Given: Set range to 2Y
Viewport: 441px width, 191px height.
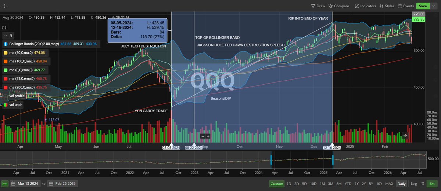Looking at the screenshot, I should click(x=364, y=184).
